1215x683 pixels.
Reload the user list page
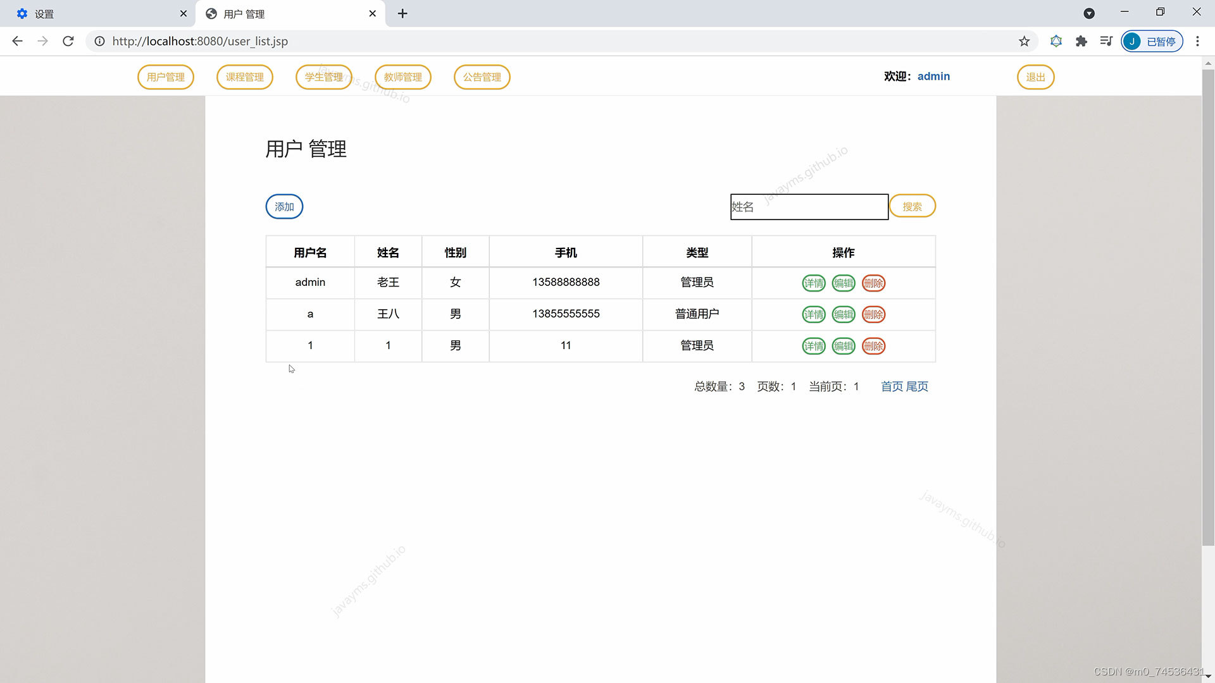[x=68, y=41]
